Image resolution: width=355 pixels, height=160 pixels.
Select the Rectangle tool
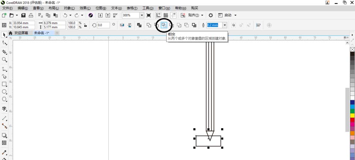(4, 84)
